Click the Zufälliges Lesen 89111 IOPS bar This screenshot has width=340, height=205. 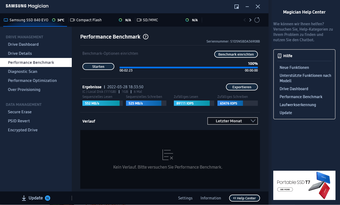click(x=194, y=103)
